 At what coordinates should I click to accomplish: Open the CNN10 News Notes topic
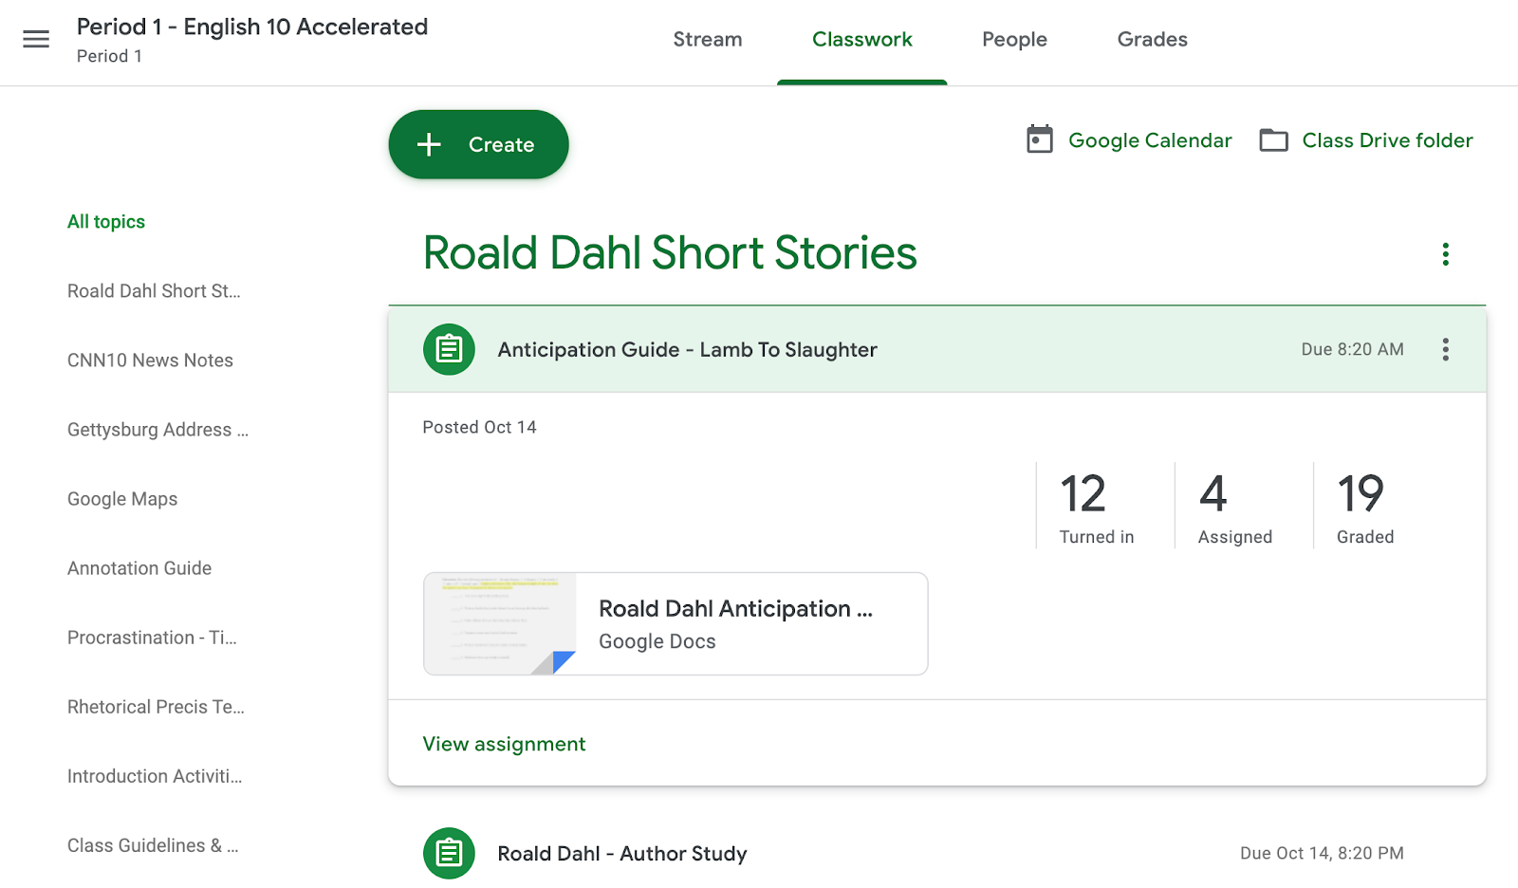(150, 360)
